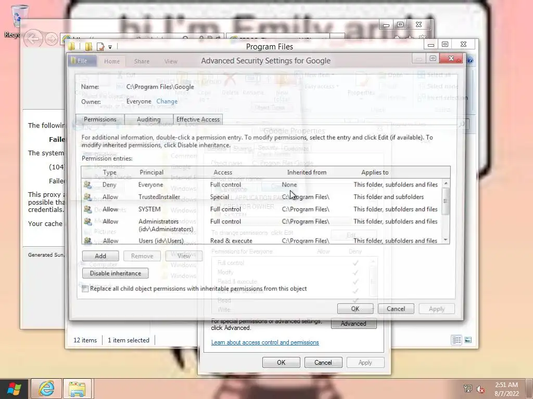This screenshot has width=533, height=399.
Task: Click the taskbar clock showing 2:51 AM
Action: 506,389
